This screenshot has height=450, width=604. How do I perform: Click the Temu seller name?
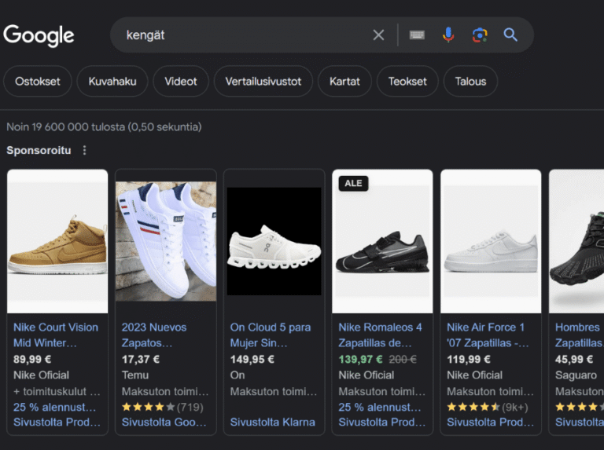135,375
